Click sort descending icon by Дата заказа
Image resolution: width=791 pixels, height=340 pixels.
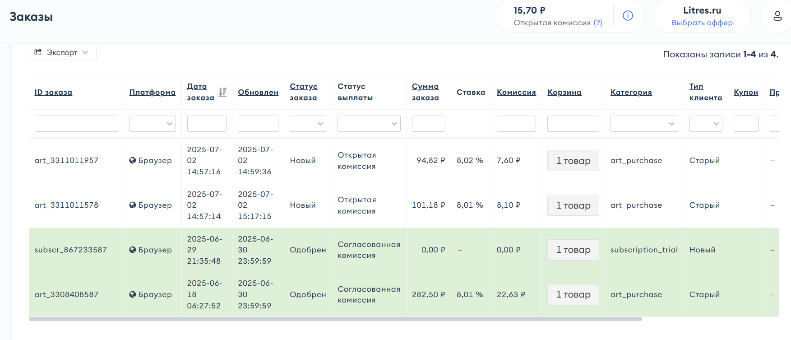[222, 92]
